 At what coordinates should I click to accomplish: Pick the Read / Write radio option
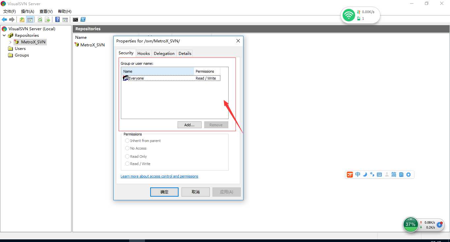127,163
